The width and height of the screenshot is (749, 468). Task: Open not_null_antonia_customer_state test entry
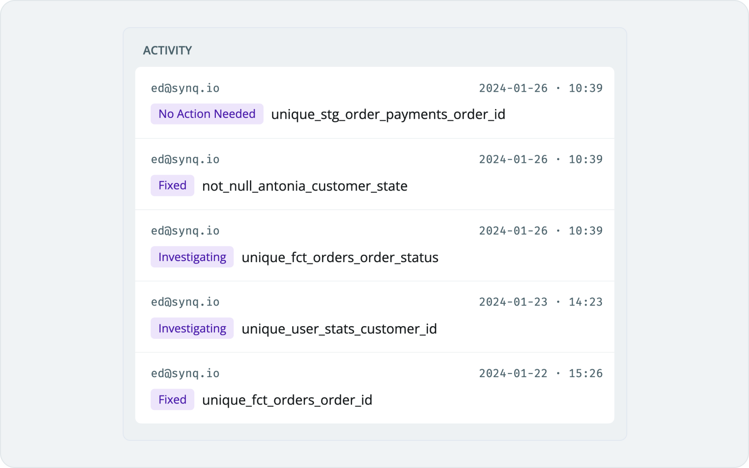(305, 186)
